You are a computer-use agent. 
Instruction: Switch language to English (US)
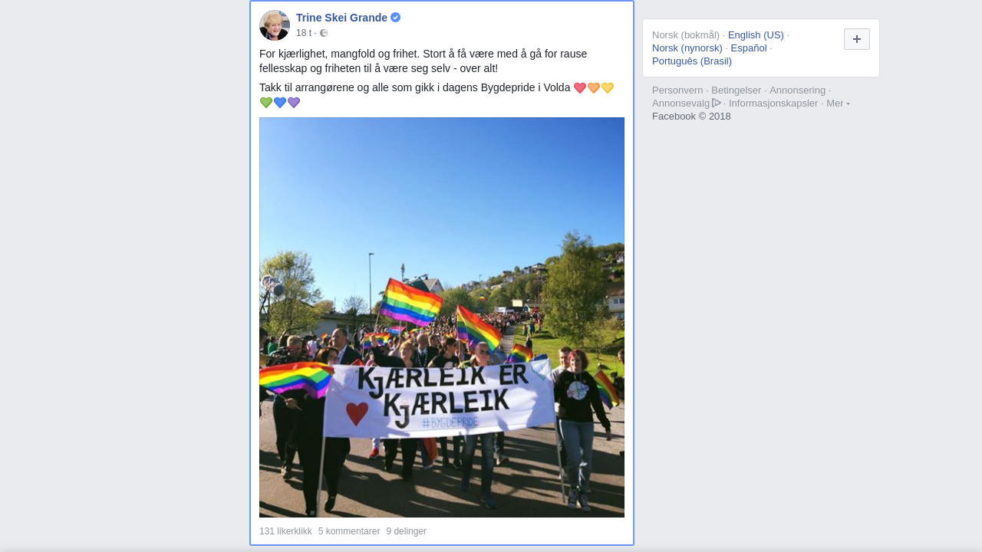point(756,35)
